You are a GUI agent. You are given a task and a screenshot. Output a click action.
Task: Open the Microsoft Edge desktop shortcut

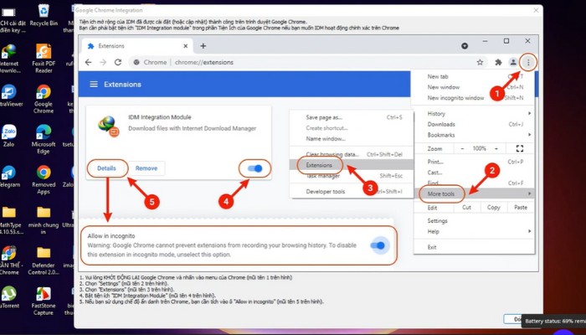click(44, 139)
